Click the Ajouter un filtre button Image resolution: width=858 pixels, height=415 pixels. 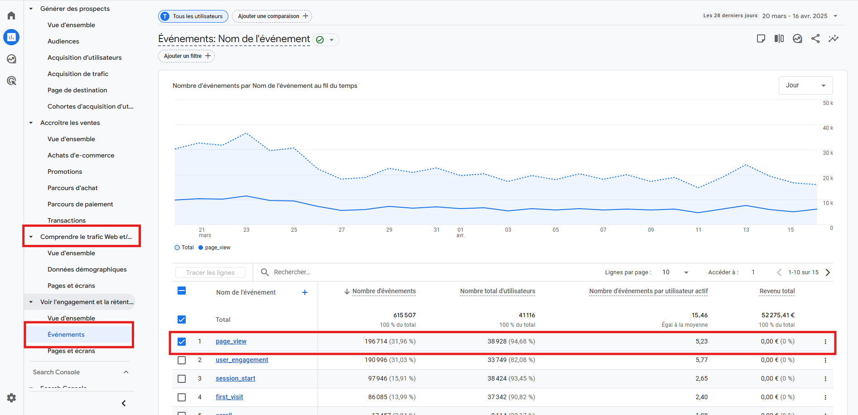[x=186, y=56]
